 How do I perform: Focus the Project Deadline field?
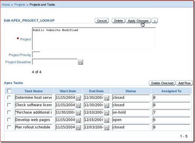click(x=55, y=62)
